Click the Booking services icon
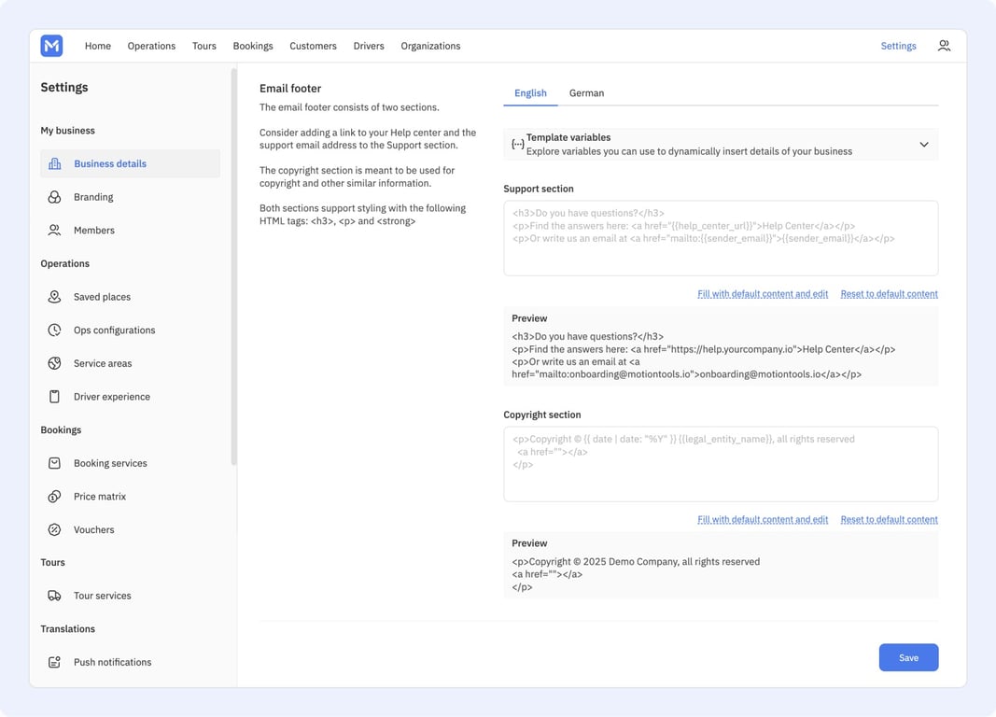The width and height of the screenshot is (996, 717). pyautogui.click(x=55, y=463)
